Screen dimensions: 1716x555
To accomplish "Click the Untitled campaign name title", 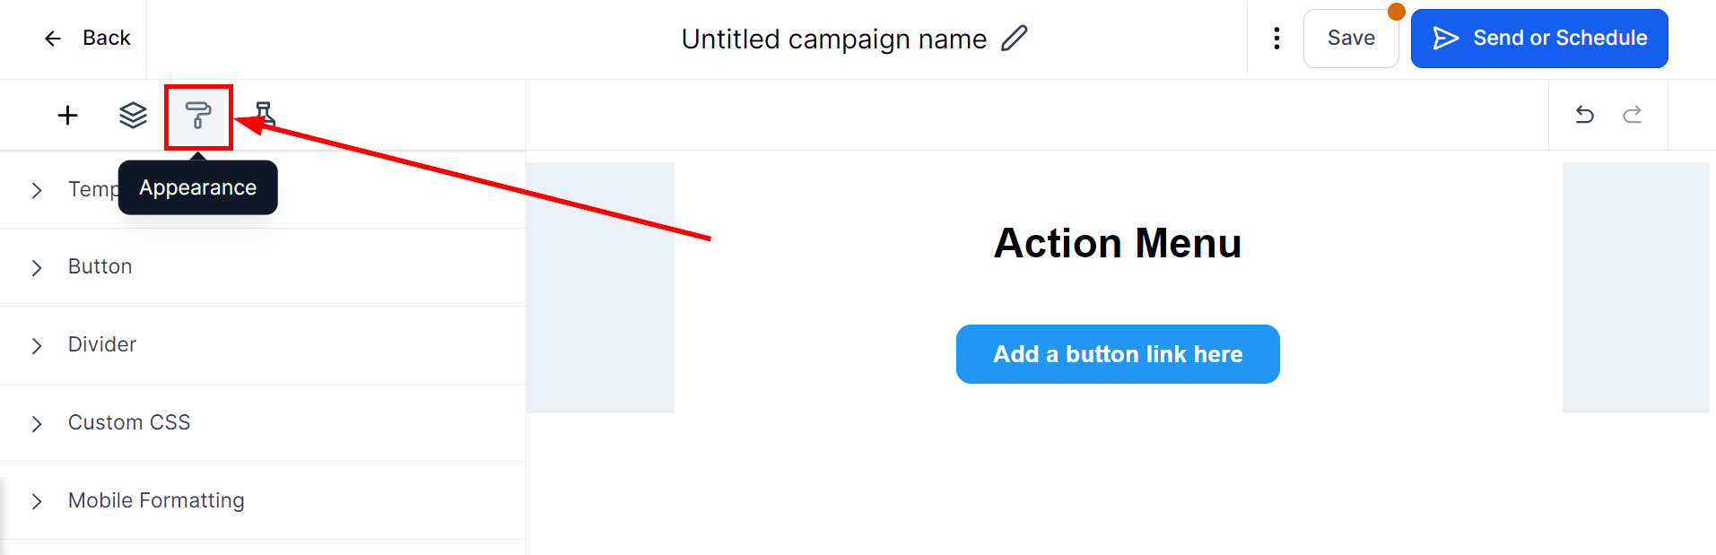I will click(x=833, y=39).
